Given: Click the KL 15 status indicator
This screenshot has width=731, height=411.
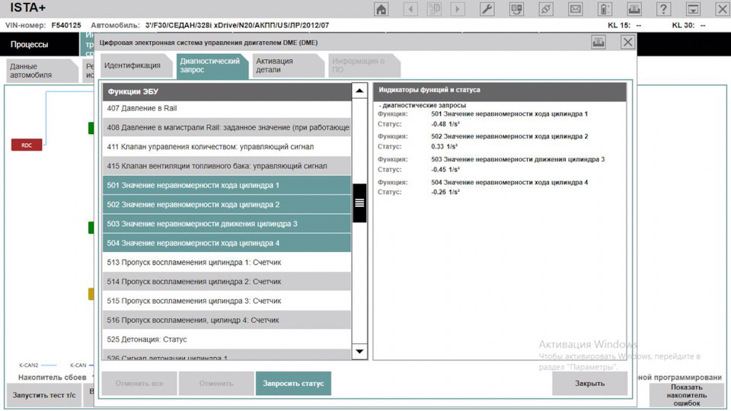Looking at the screenshot, I should tap(624, 25).
